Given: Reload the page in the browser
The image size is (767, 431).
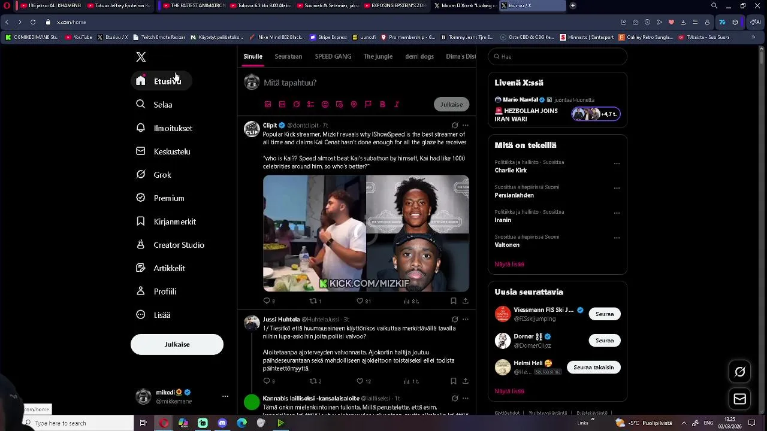Looking at the screenshot, I should pyautogui.click(x=33, y=22).
